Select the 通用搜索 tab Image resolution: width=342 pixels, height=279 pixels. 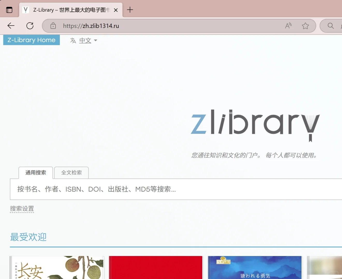coord(36,173)
